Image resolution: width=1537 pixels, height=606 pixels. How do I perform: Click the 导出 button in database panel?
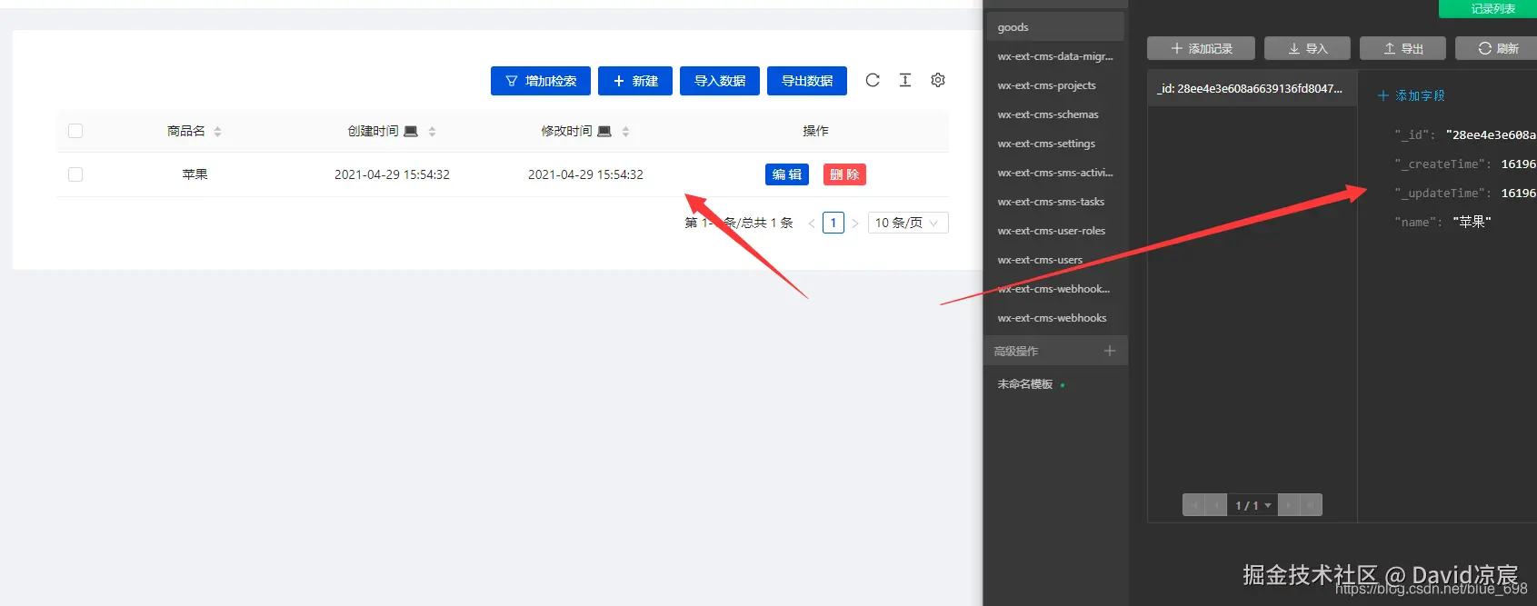click(x=1402, y=48)
